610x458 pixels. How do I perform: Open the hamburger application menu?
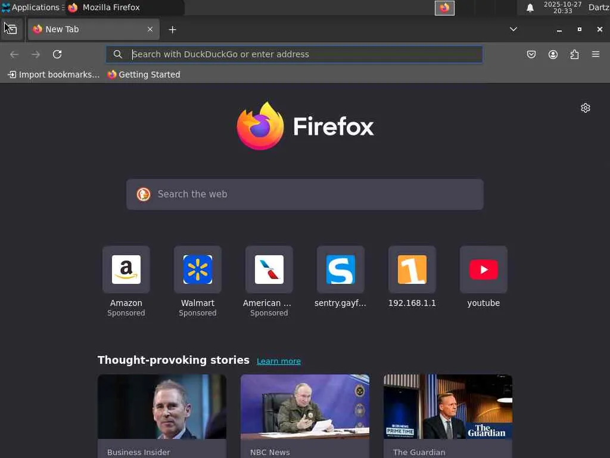point(596,54)
